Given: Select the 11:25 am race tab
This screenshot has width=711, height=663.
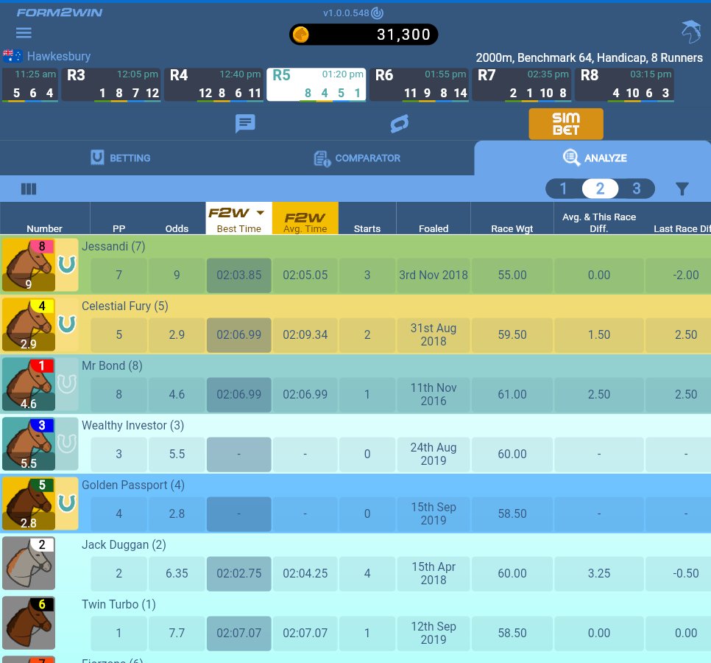Looking at the screenshot, I should coord(30,85).
